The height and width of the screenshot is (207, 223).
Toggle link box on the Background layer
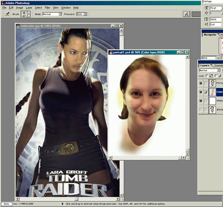(206, 110)
